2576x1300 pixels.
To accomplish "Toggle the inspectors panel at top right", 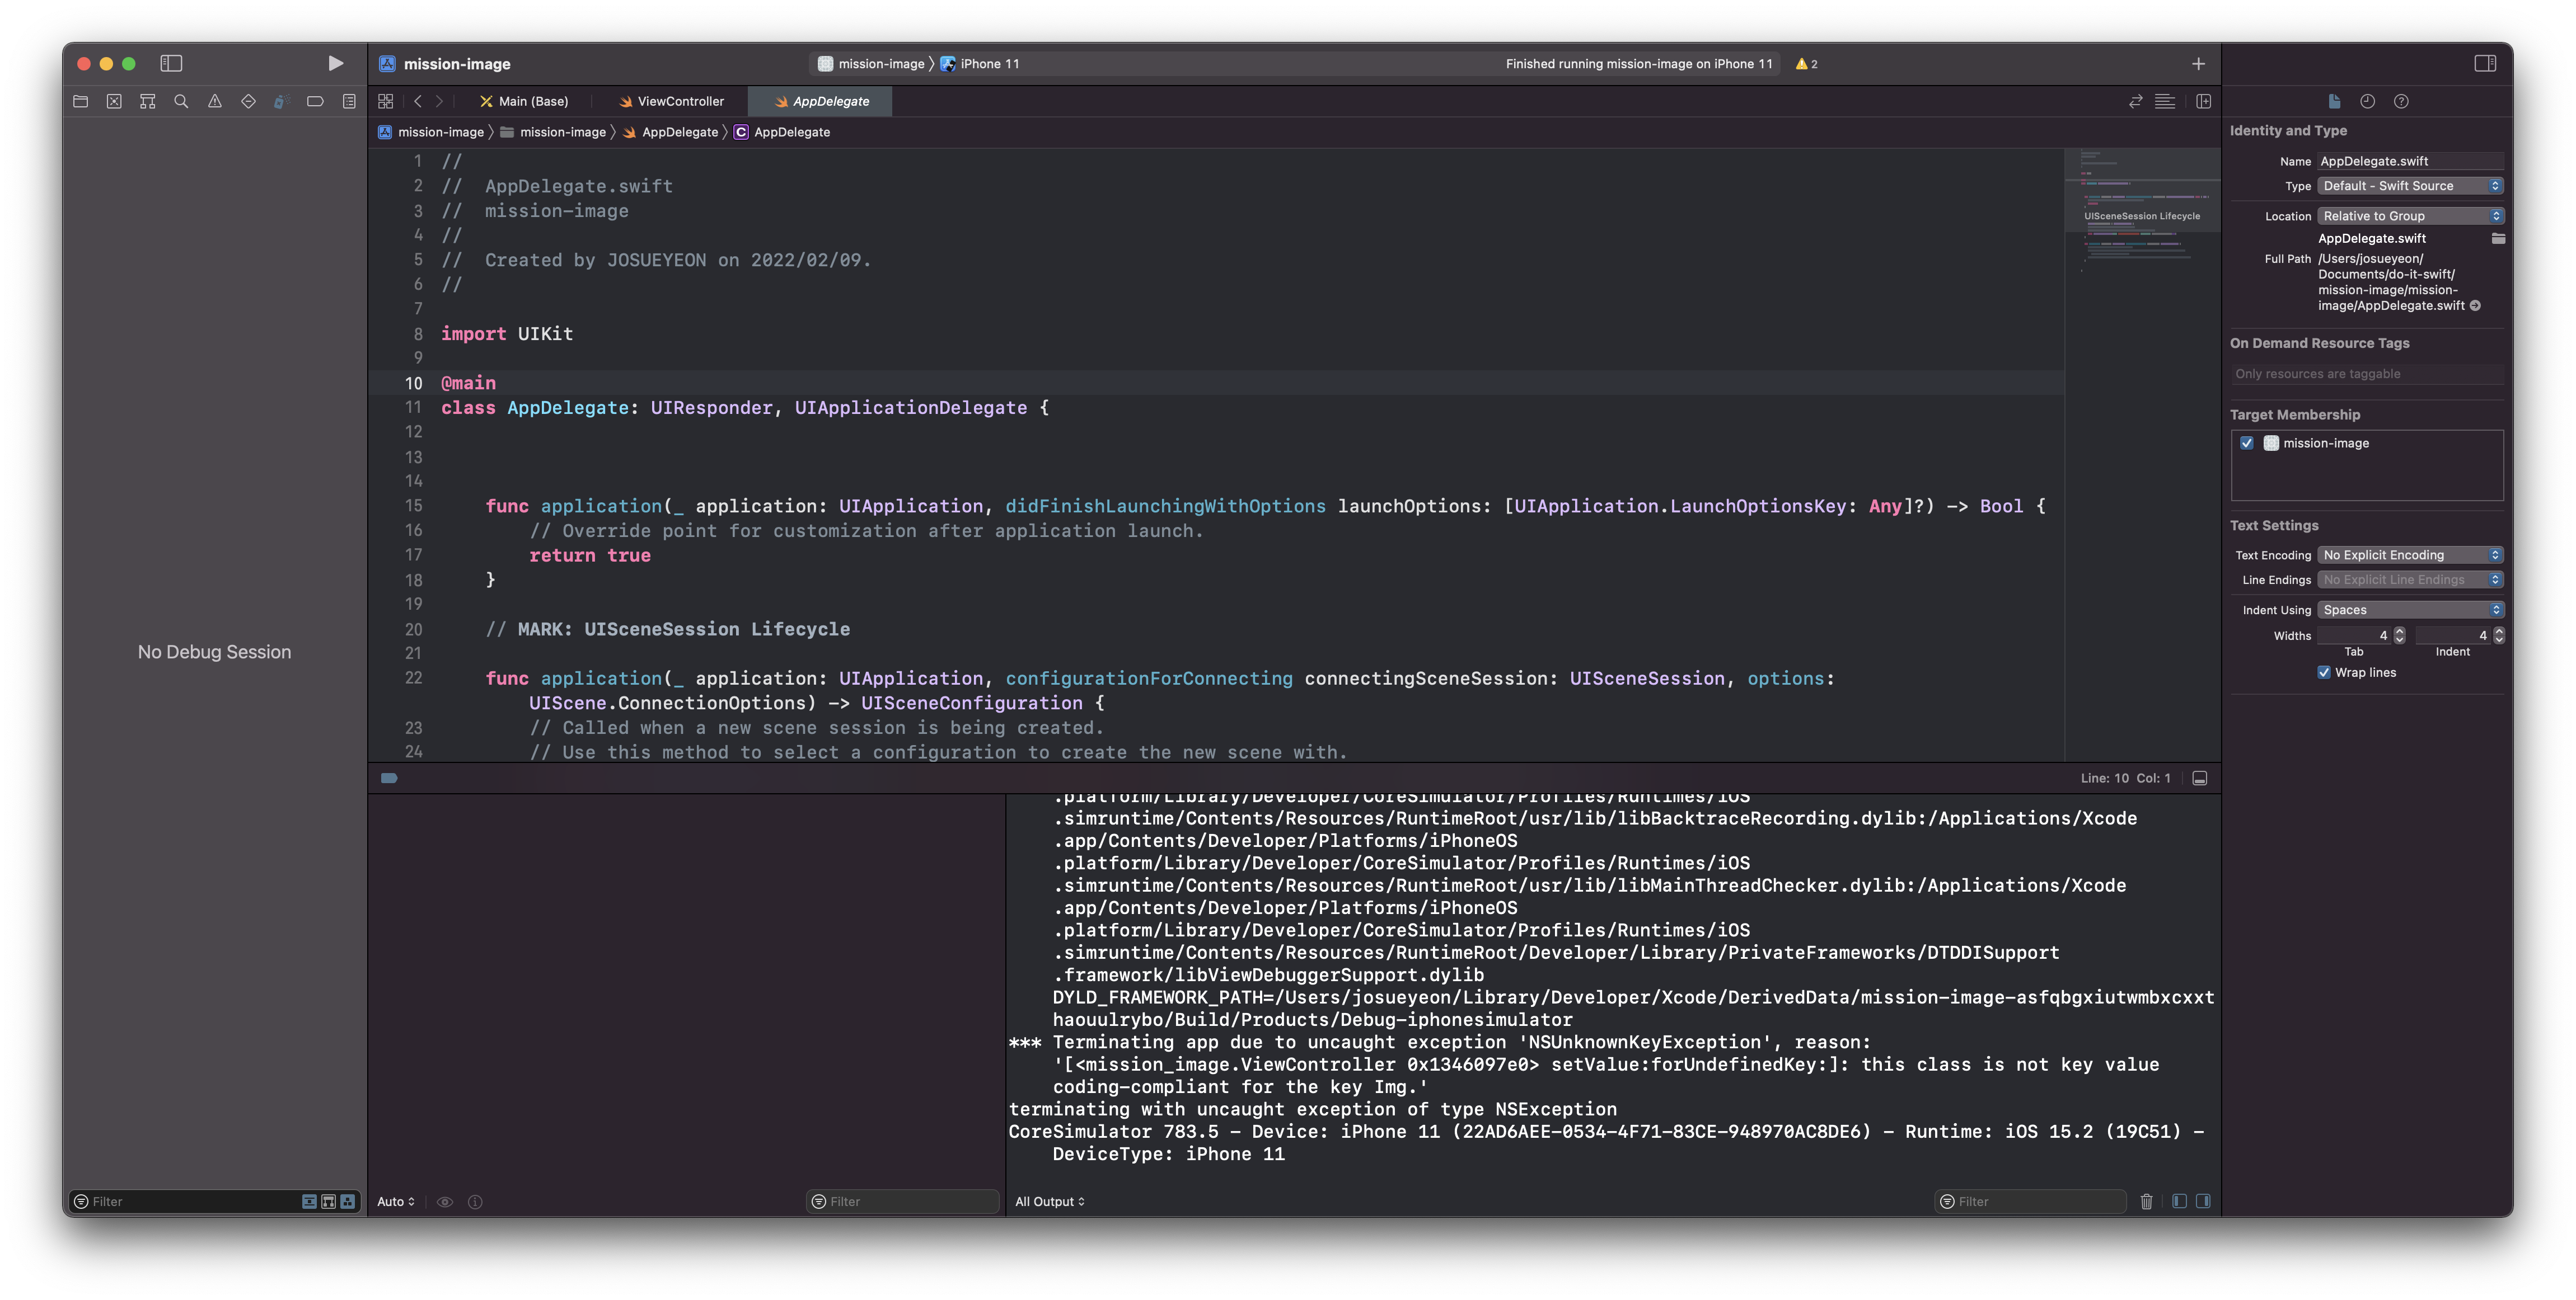I will tap(2485, 63).
